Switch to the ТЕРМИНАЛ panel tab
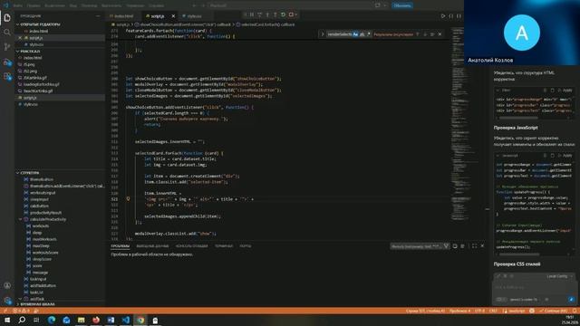The width and height of the screenshot is (580, 326). (x=224, y=245)
